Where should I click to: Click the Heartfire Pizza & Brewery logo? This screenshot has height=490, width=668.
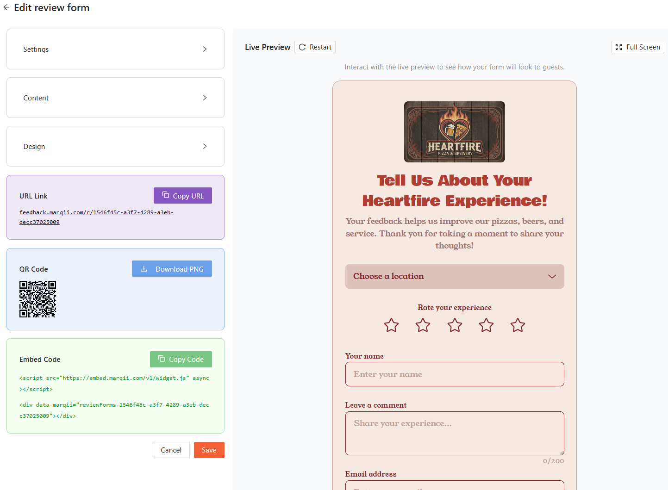tap(455, 132)
